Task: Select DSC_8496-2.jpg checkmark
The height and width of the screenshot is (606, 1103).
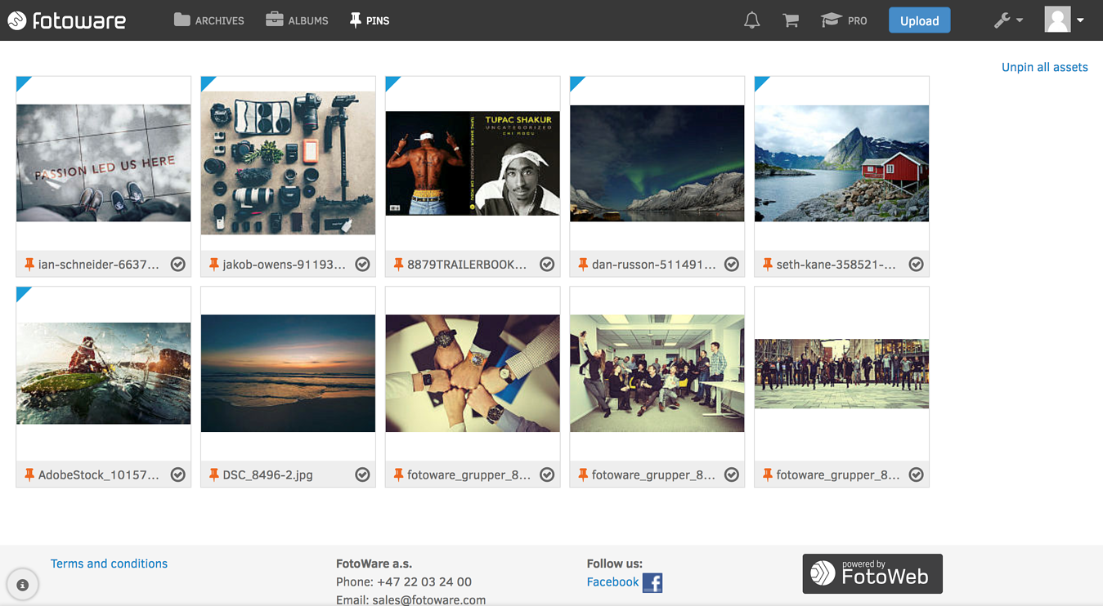Action: click(362, 475)
